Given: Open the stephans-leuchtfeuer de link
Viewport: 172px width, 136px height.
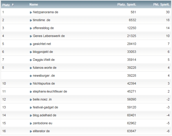Looking at the screenshot, I should point(50,91).
